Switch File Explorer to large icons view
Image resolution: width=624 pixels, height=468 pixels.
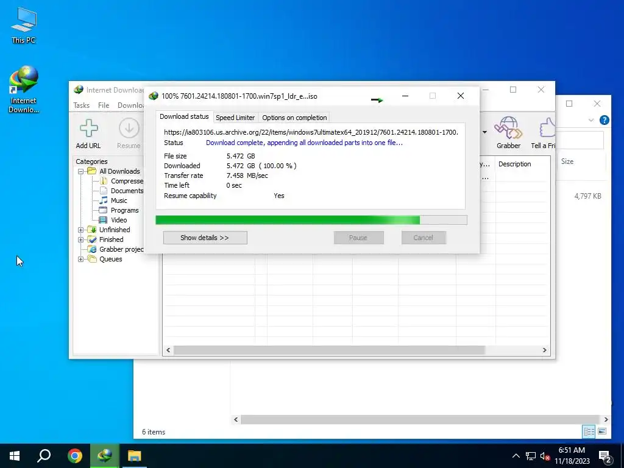pyautogui.click(x=602, y=431)
